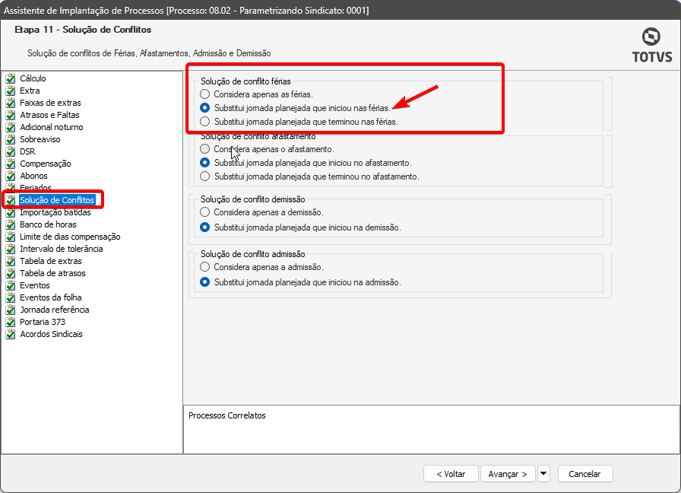
Task: Click the checkmark icon beside Banco de horas
Action: click(x=11, y=224)
